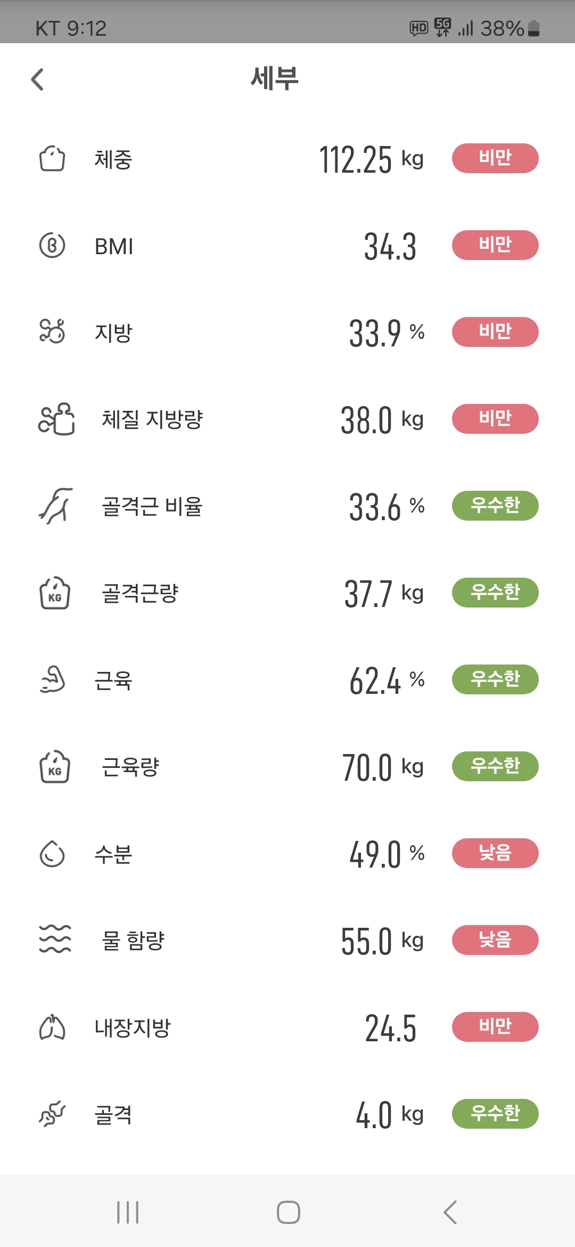Tap the 낮음 badge next to 수분
Screen dimensions: 575x1247
495,853
